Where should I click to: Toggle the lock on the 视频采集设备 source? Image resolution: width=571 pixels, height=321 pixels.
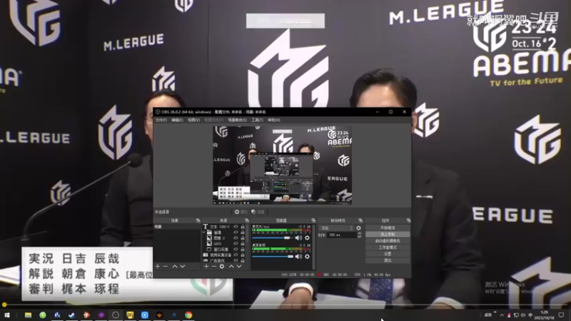(x=243, y=255)
